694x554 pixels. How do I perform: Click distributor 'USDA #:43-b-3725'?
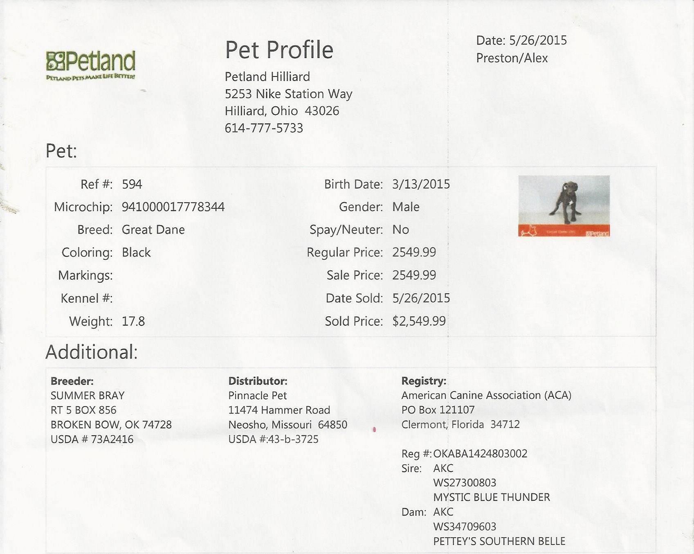click(x=273, y=439)
